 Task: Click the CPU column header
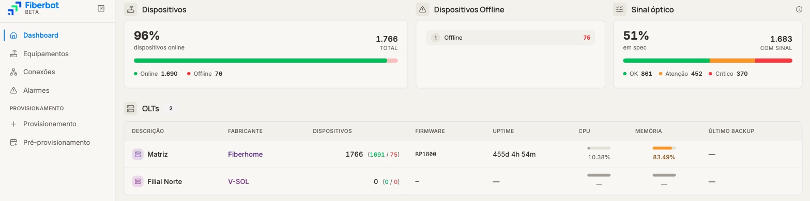(584, 131)
